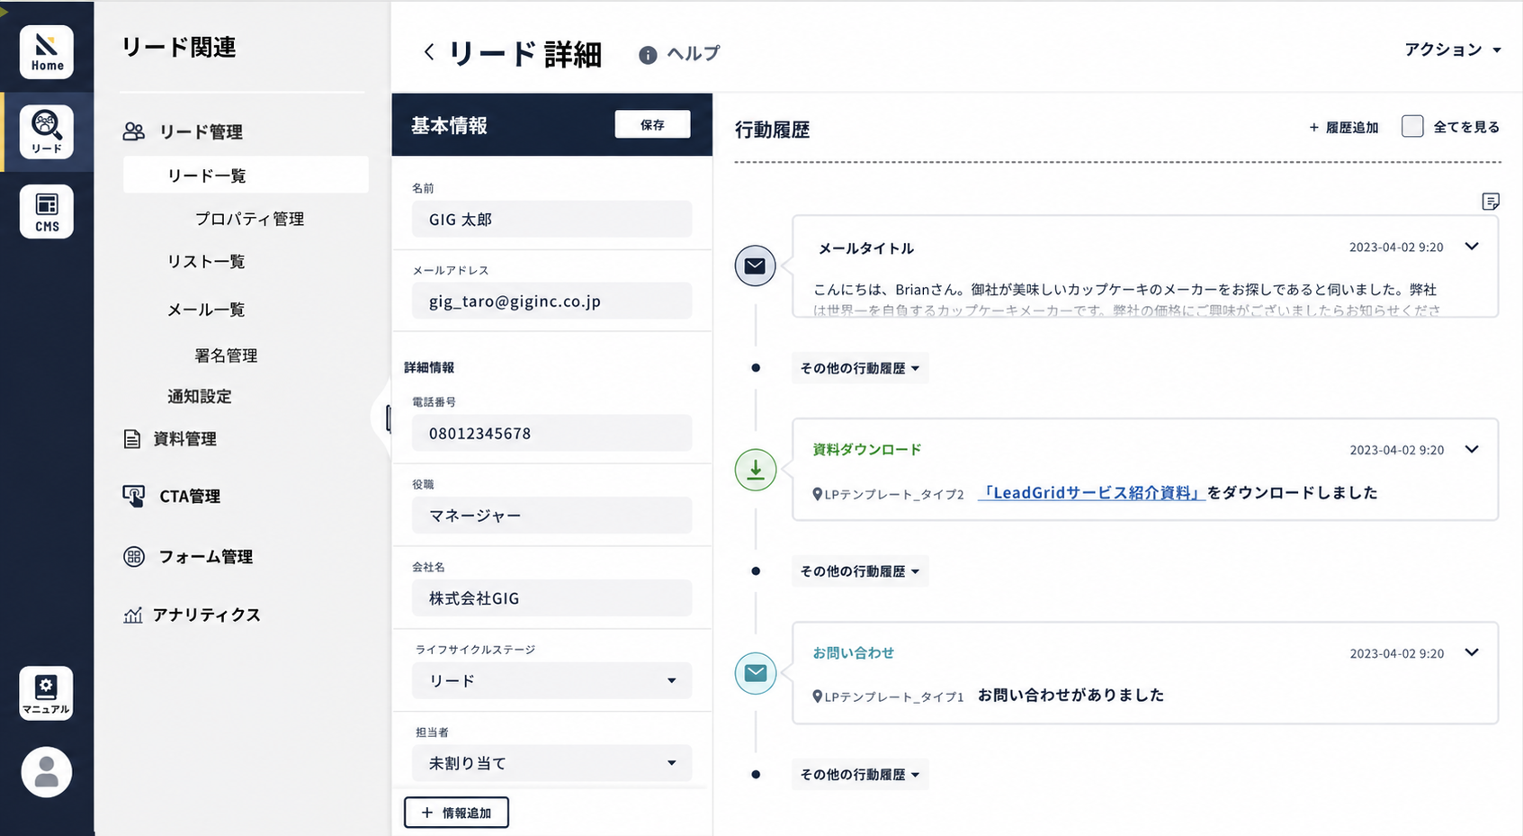Open the Home icon in left rail

47,52
